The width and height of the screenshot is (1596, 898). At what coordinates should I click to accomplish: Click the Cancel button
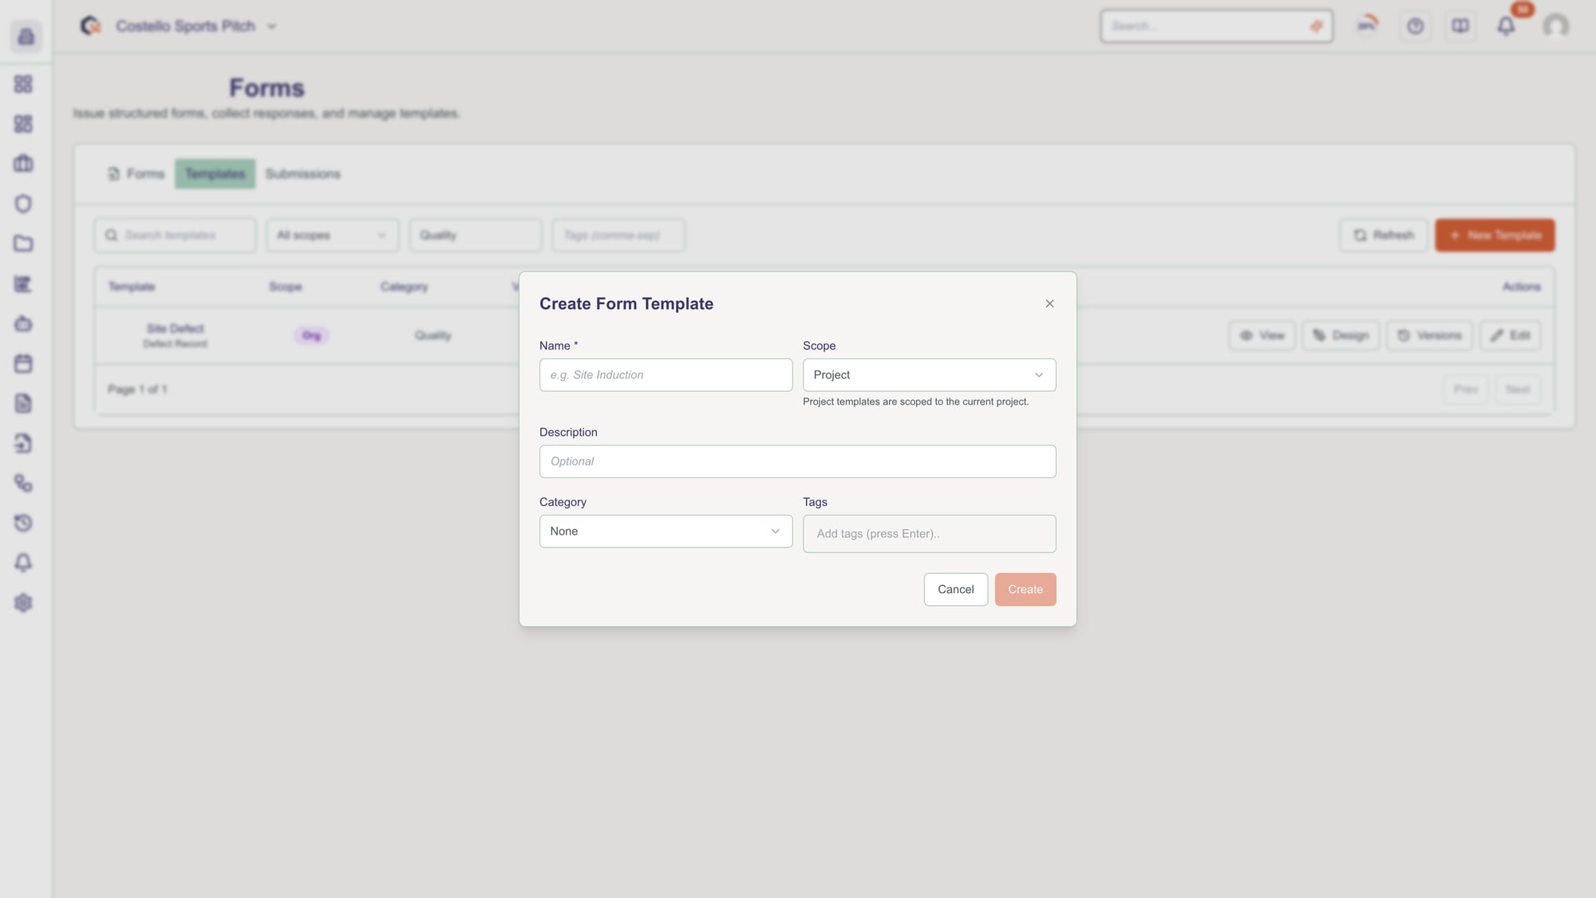[x=955, y=589]
